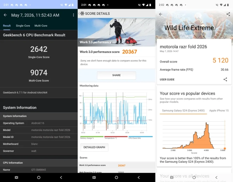The width and height of the screenshot is (233, 182).
Task: Tap the motorola razr fold 2026 title
Action: 183,47
